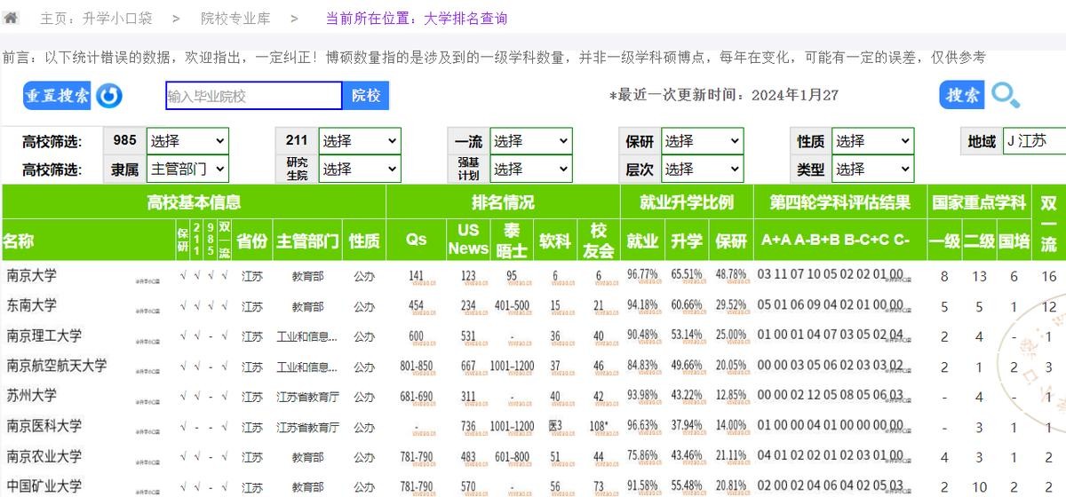
Task: Open the 地域 region dropdown
Action: [1033, 141]
